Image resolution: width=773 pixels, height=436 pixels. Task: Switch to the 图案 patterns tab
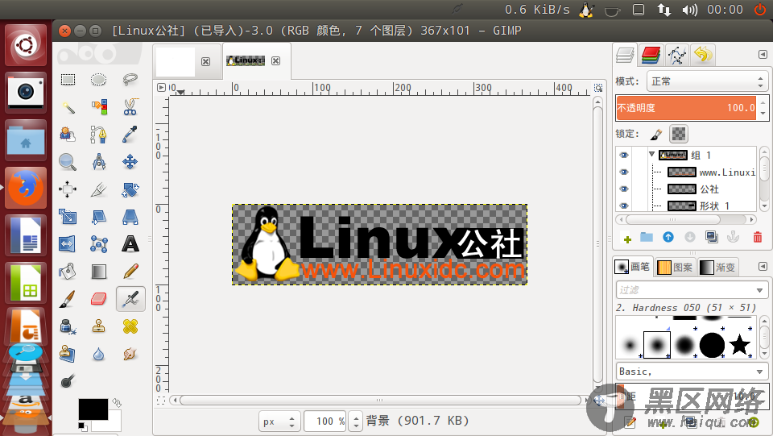click(x=675, y=268)
